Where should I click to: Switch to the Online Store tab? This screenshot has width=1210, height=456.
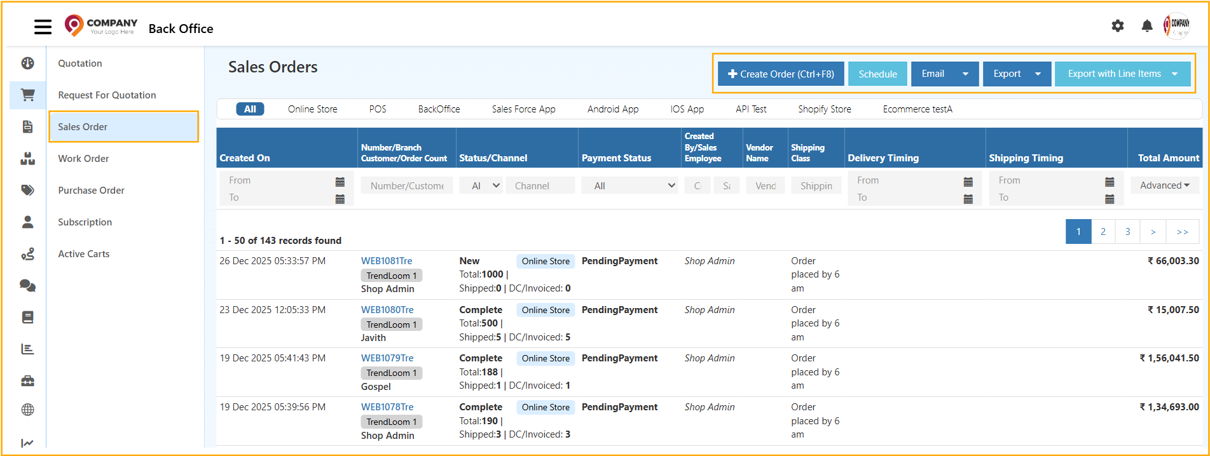[x=312, y=109]
